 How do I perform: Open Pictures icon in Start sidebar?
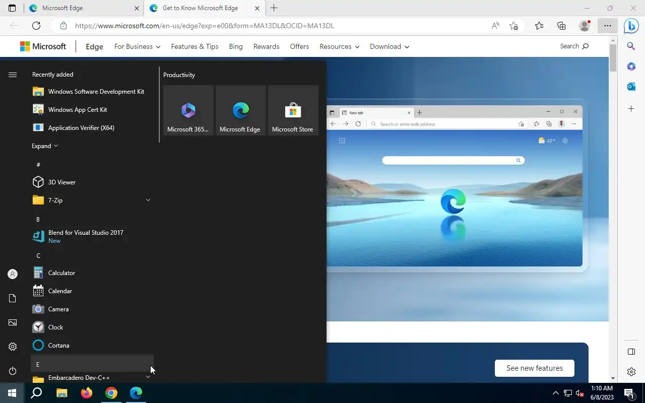(x=13, y=322)
